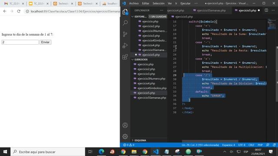The image size is (278, 156).
Task: Open the Extensions view
Action: click(x=125, y=57)
